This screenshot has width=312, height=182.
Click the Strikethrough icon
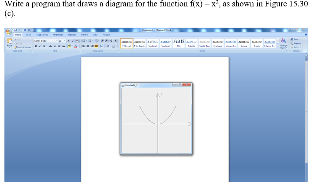coord(51,46)
